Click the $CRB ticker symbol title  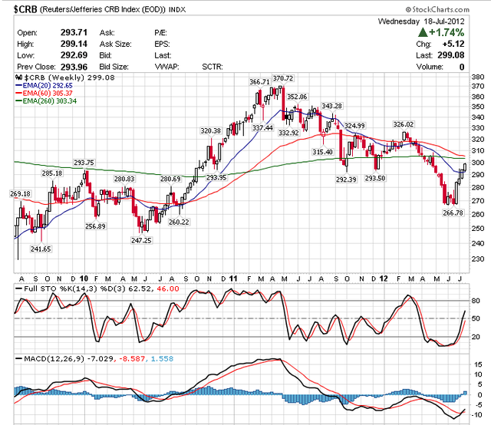tap(25, 9)
